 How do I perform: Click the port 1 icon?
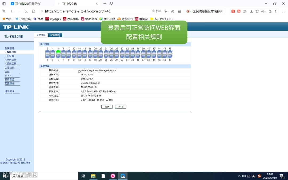tap(47, 56)
